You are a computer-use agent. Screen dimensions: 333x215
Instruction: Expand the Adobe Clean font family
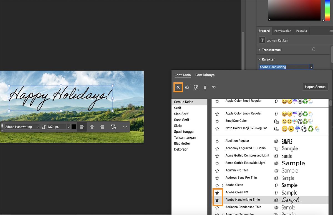(222, 185)
